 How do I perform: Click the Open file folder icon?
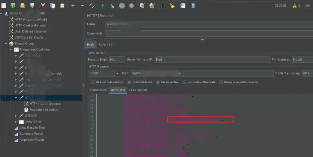pyautogui.click(x=23, y=6)
